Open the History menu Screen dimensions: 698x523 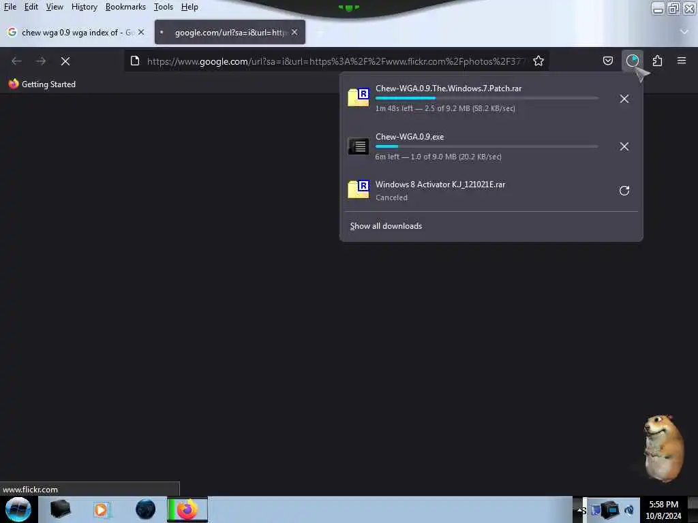(x=84, y=7)
